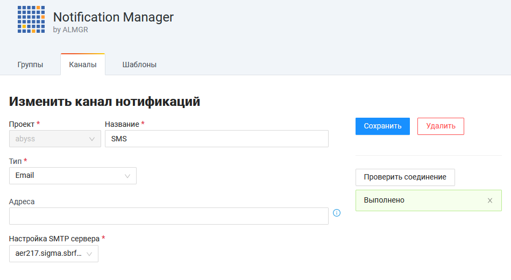This screenshot has height=280, width=511.
Task: Open the Настройка SMTP сервера dropdown
Action: click(x=54, y=254)
